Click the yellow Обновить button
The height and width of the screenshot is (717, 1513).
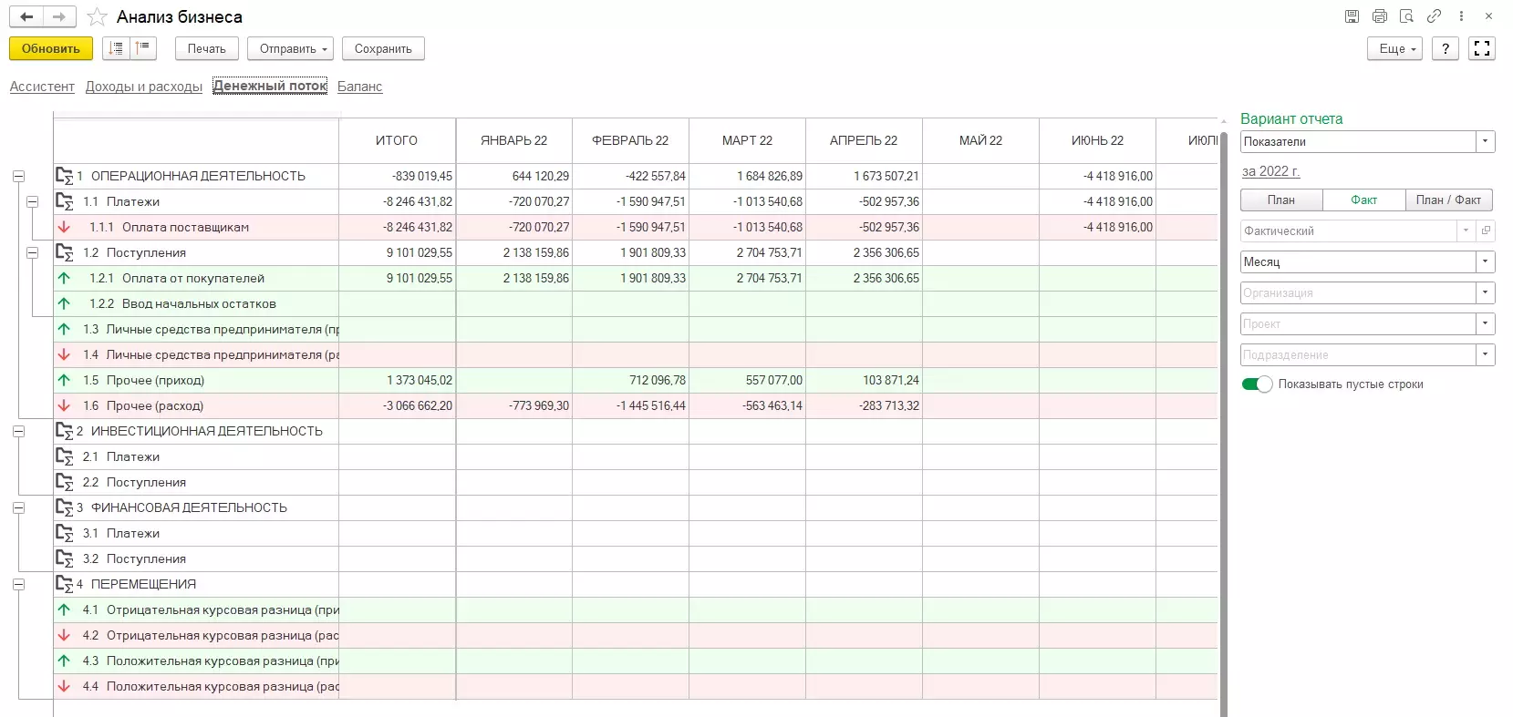pos(51,48)
